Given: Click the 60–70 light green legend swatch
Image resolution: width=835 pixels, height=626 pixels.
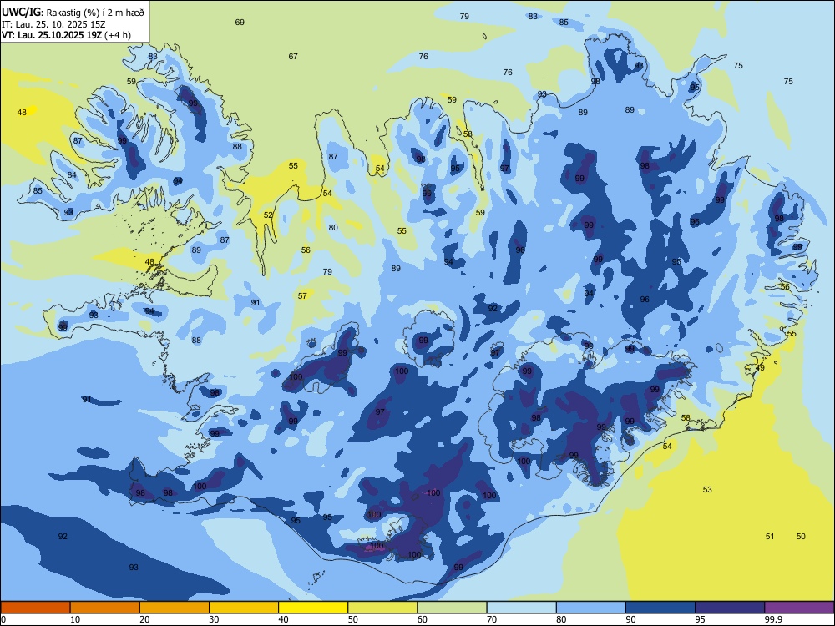Looking at the screenshot, I should 452,608.
